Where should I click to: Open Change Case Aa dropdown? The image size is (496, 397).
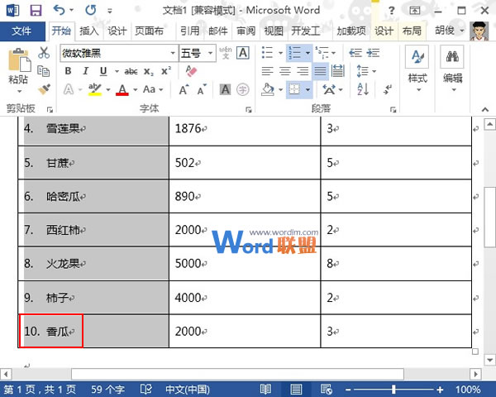(x=153, y=89)
